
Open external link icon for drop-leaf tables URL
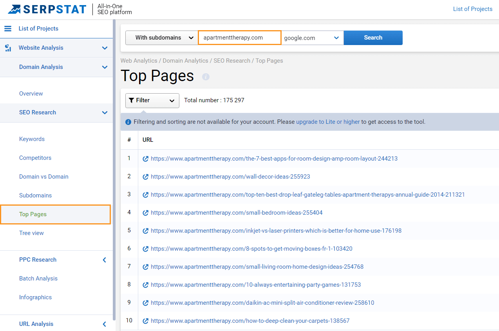(146, 195)
